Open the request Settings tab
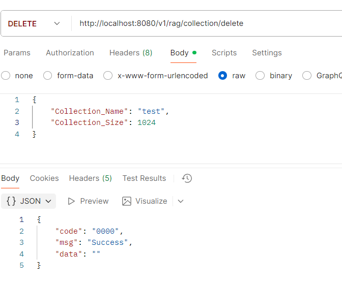The height and width of the screenshot is (286, 342). [x=267, y=53]
